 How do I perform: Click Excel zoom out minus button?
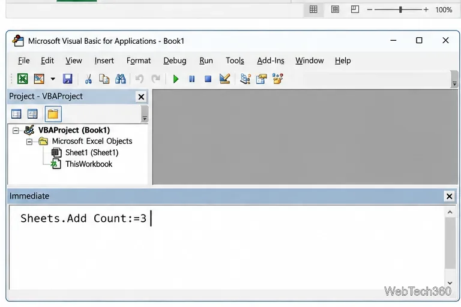coord(370,10)
